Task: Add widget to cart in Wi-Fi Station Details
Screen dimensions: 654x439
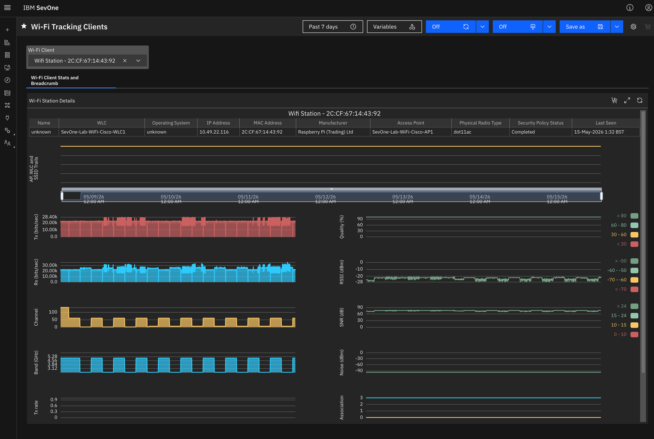Action: coord(614,100)
